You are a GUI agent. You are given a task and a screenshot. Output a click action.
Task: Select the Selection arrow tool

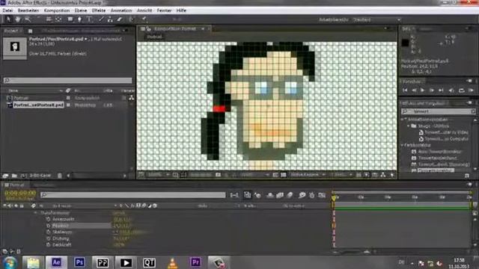8,19
